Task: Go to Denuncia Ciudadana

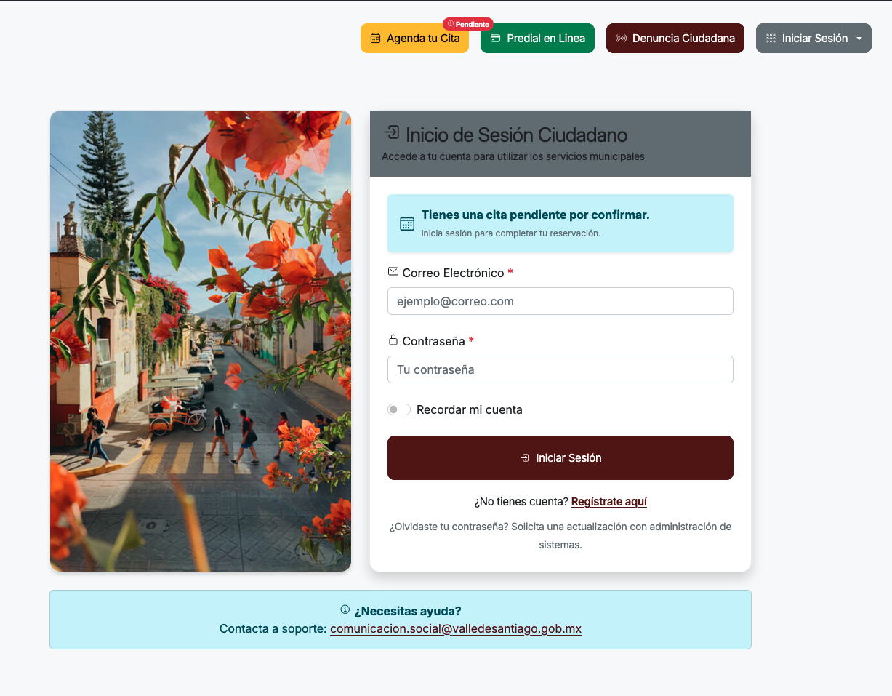Action: 675,39
